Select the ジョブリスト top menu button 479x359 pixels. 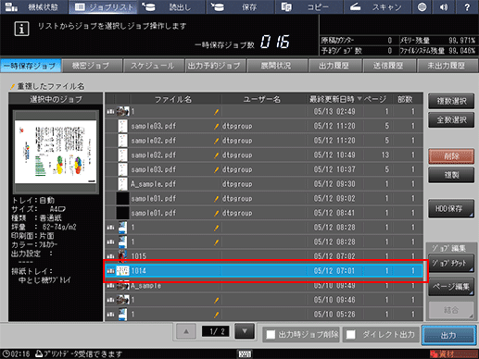(103, 6)
